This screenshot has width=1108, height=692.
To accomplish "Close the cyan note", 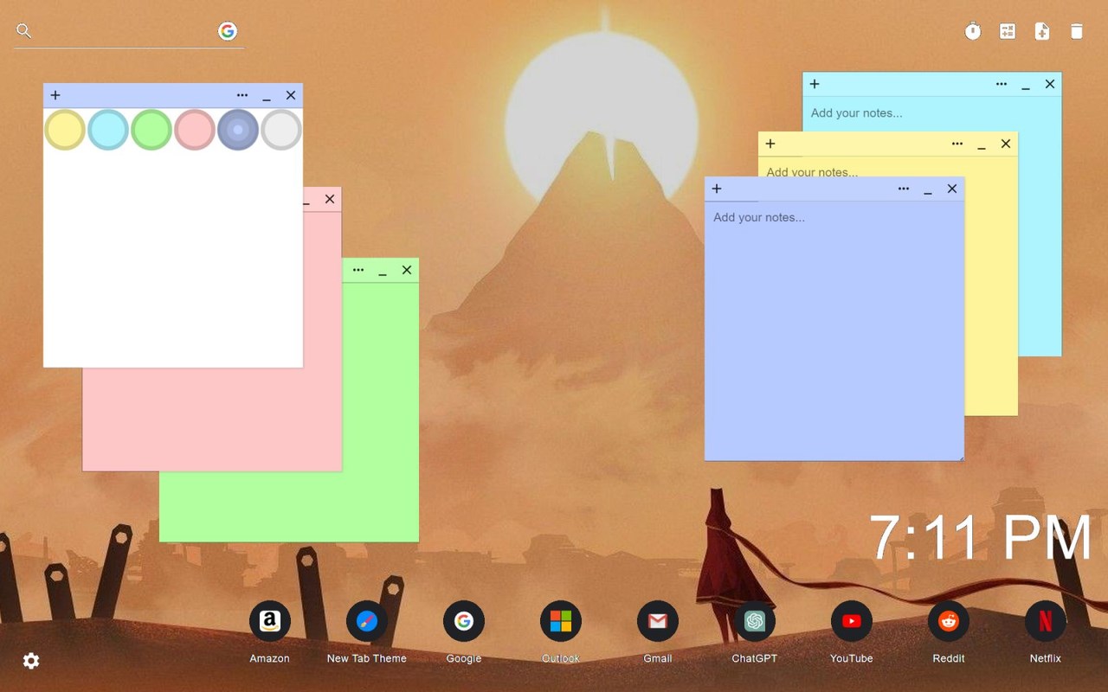I will pos(1050,84).
